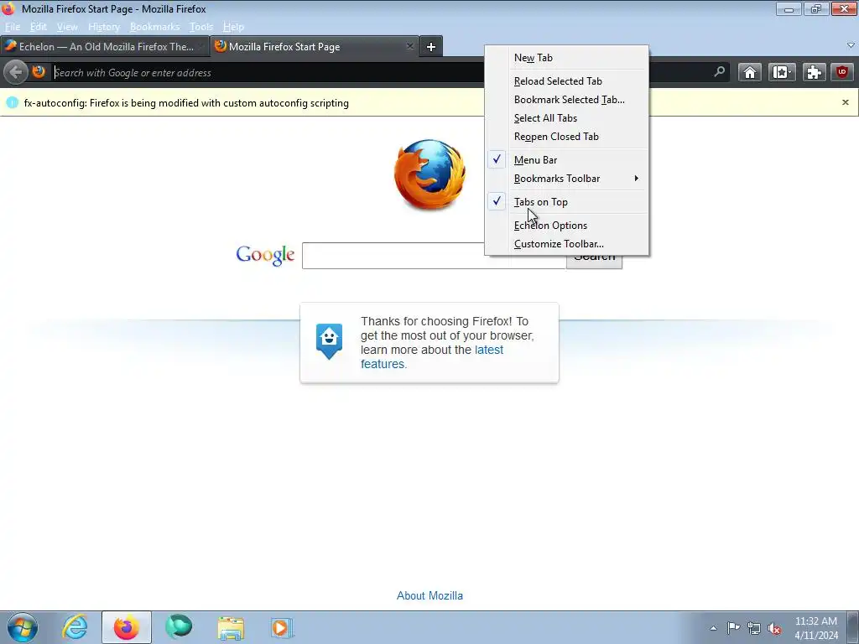This screenshot has height=644, width=859.
Task: Dismiss the fx-autoconfig notification bar
Action: (846, 102)
